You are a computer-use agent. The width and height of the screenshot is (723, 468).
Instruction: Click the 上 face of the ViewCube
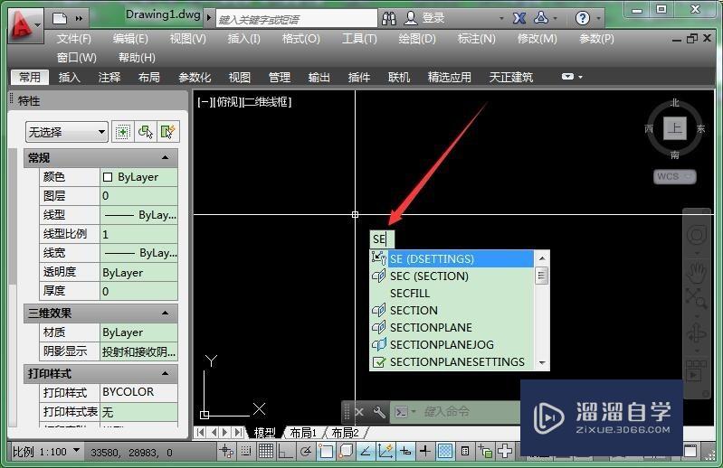pyautogui.click(x=674, y=128)
